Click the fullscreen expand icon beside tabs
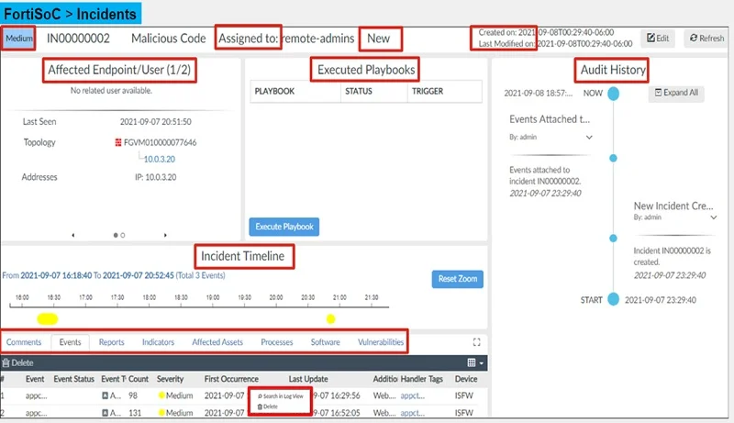Viewport: 734px width, 423px height. tap(476, 342)
